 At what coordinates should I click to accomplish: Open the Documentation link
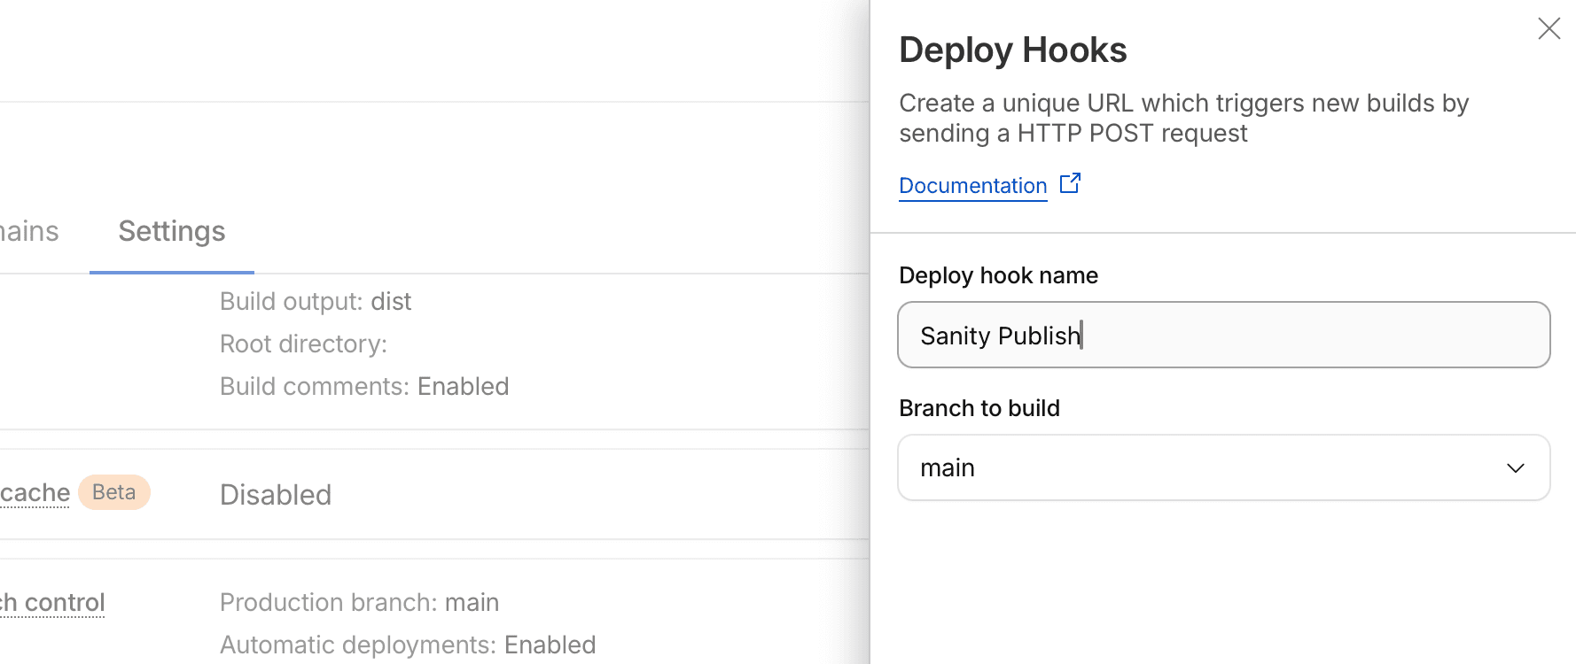click(x=972, y=186)
